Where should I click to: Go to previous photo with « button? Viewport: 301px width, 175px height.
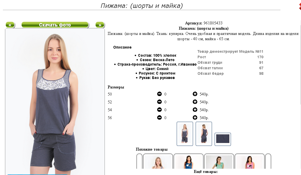point(10,25)
